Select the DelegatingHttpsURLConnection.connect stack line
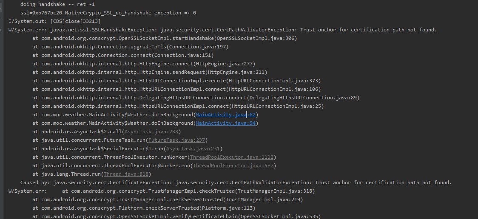Viewport: 478px width, 219px height. (196, 98)
